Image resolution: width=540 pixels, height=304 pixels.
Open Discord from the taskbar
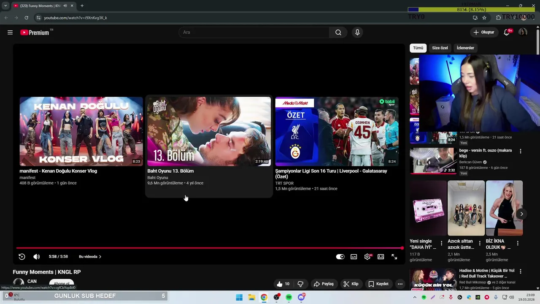pos(301,298)
